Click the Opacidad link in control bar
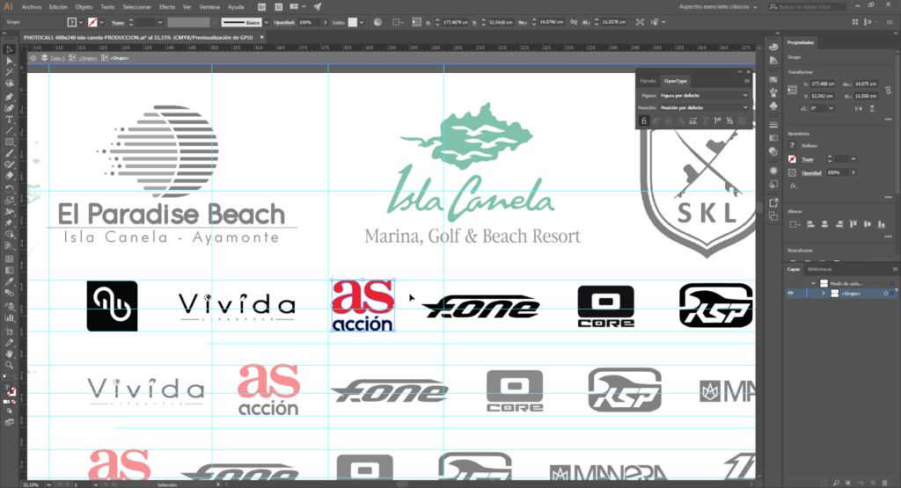This screenshot has width=901, height=488. coord(284,22)
